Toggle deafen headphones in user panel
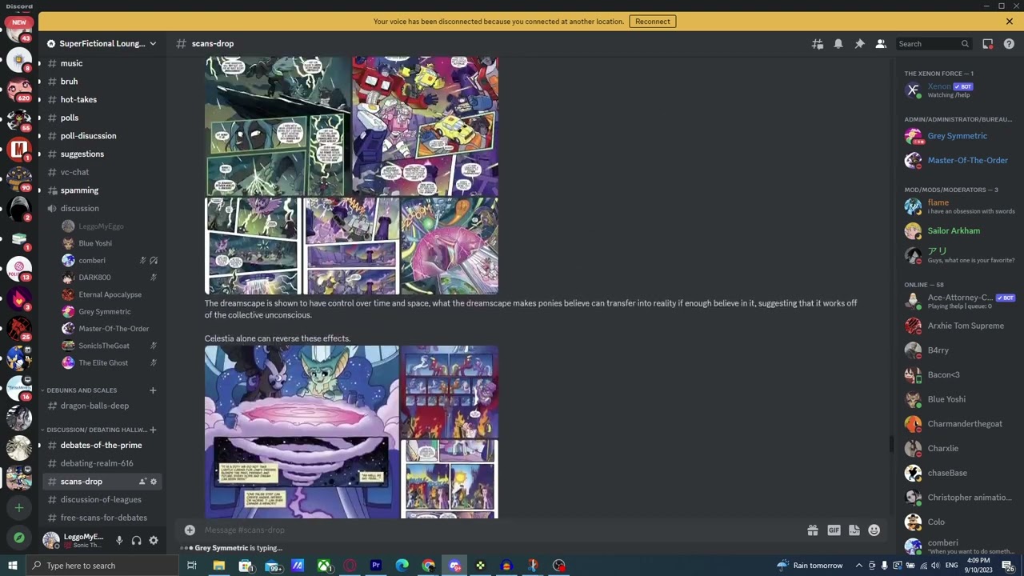Viewport: 1024px width, 576px height. tap(136, 541)
